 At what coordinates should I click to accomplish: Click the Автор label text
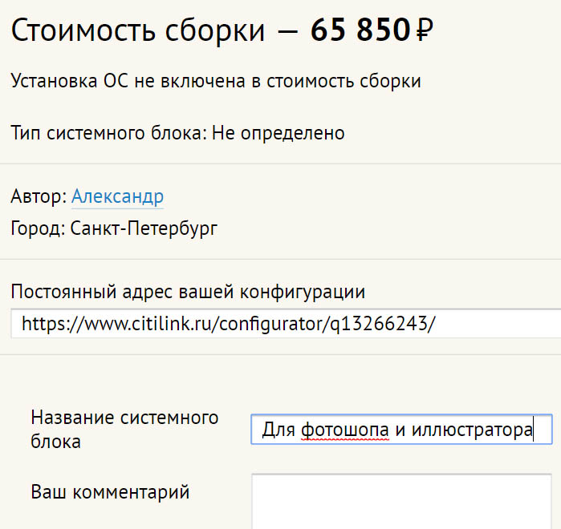(38, 196)
